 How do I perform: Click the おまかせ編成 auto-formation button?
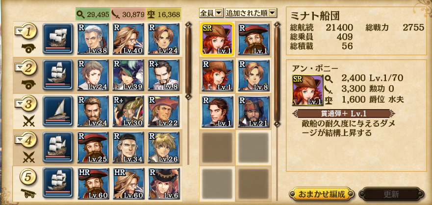point(322,194)
